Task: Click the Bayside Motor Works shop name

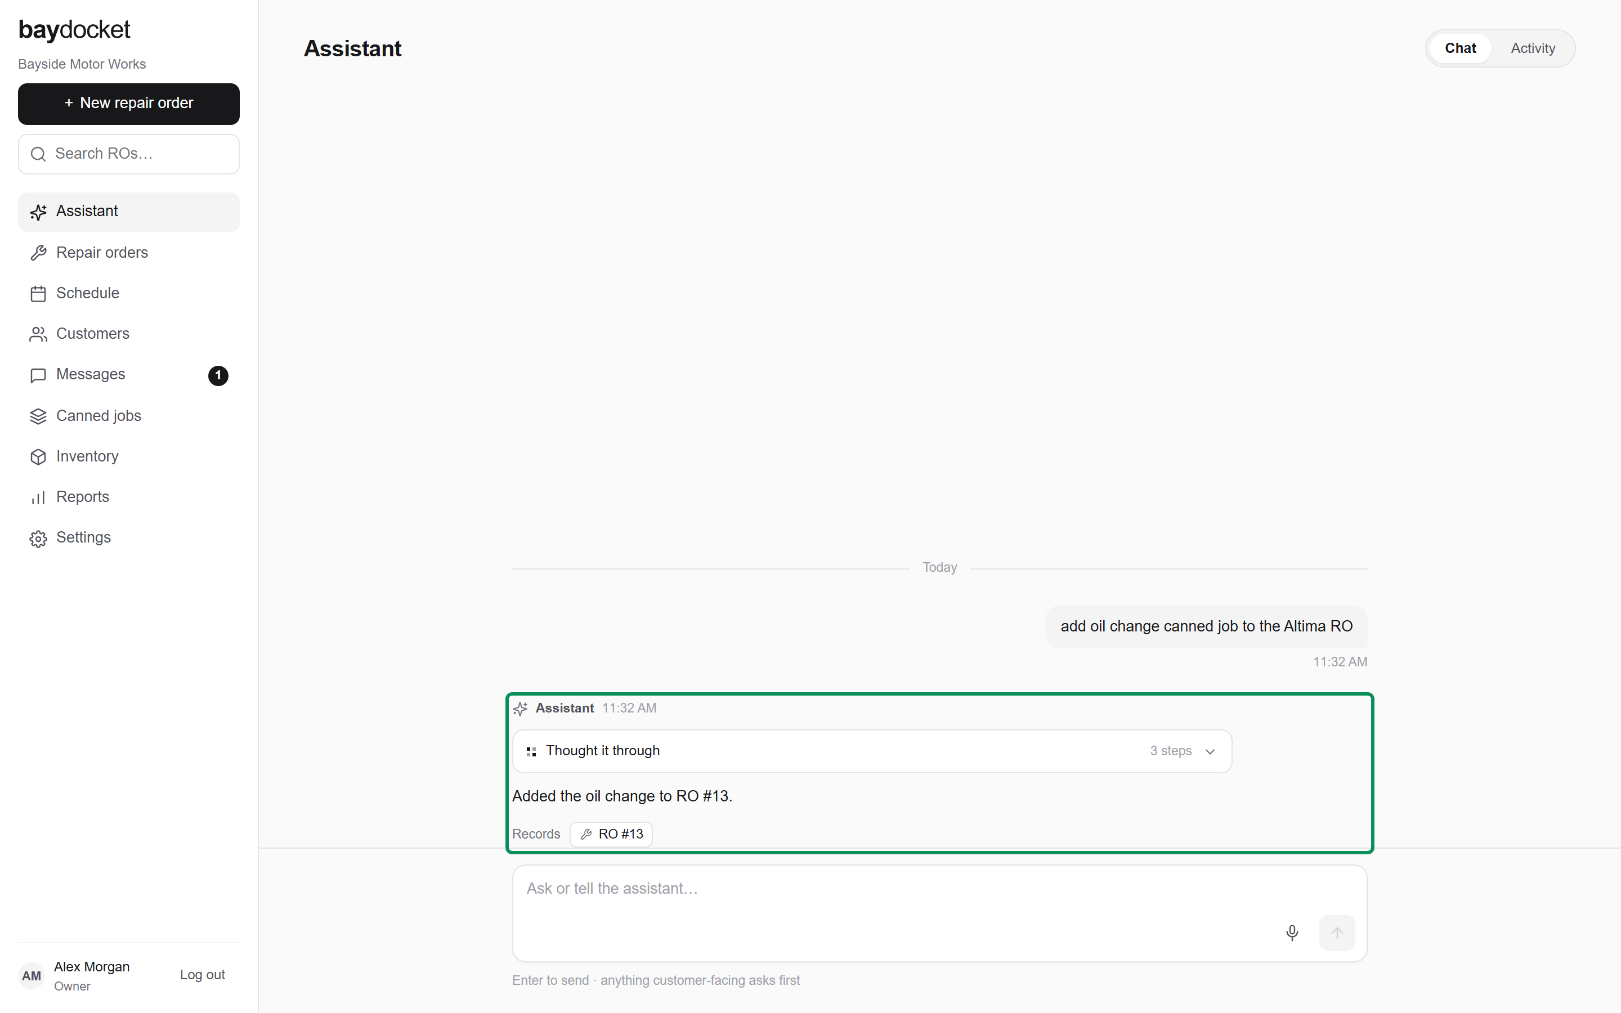Action: [82, 64]
